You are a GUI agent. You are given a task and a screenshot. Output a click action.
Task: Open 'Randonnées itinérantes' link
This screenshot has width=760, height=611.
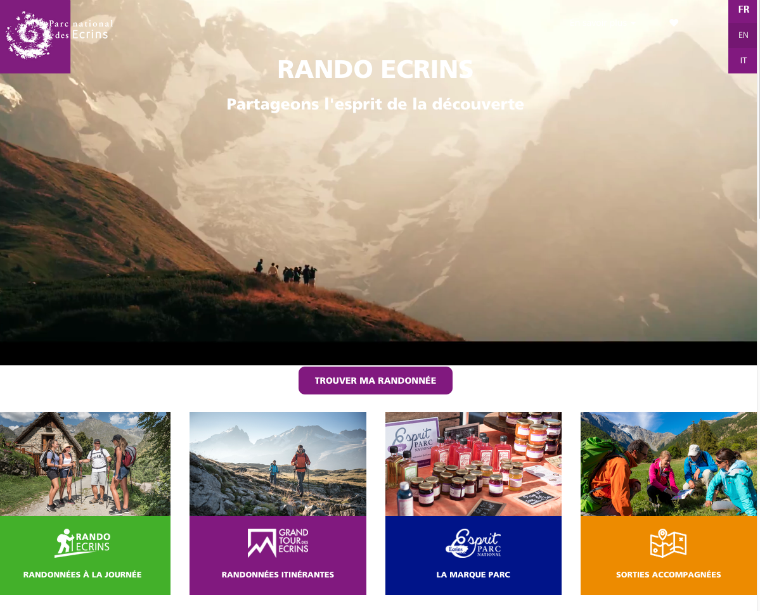[278, 575]
